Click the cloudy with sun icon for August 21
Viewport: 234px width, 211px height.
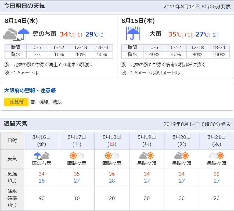pyautogui.click(x=216, y=155)
